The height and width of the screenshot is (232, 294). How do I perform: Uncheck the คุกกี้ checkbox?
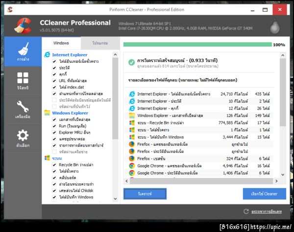coord(54,74)
